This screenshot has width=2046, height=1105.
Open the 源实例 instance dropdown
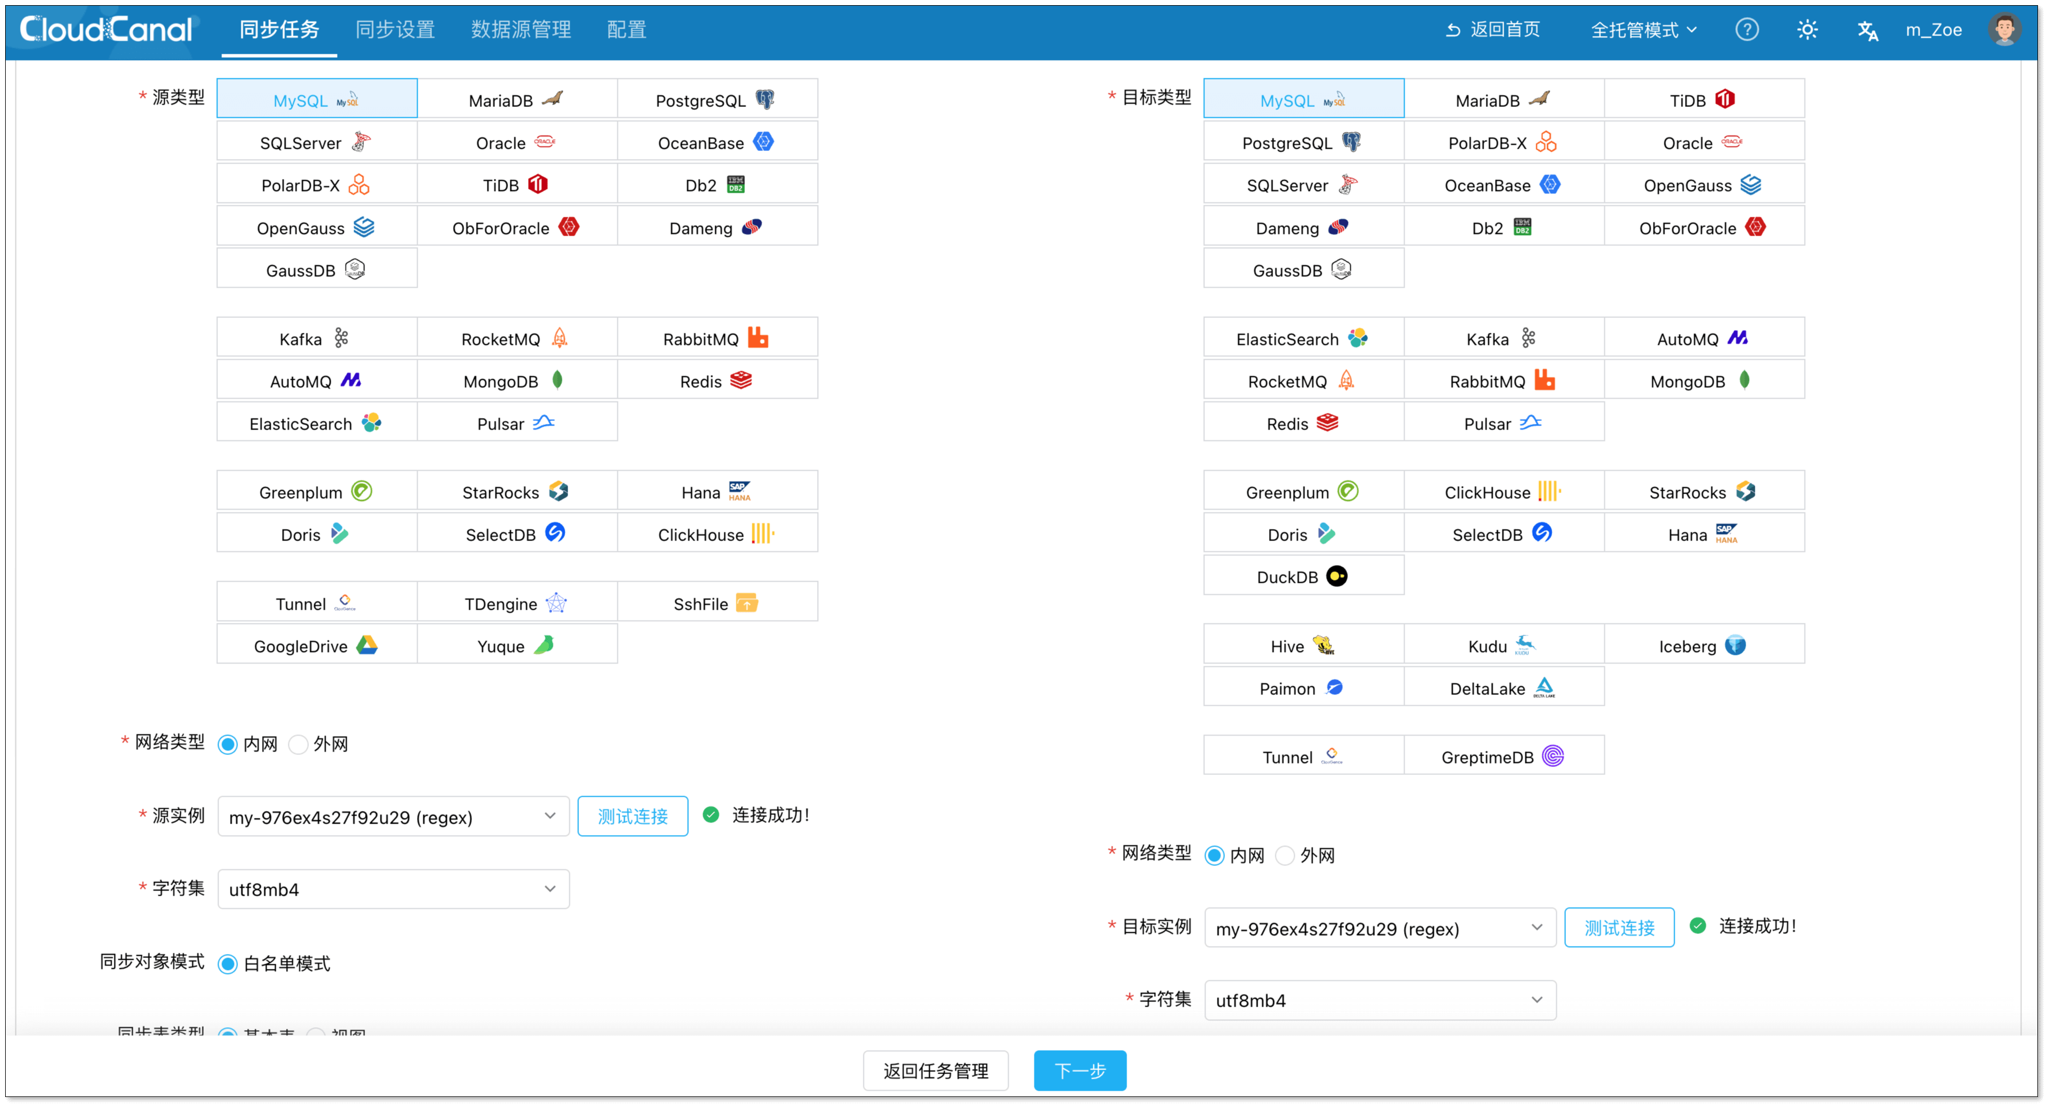(393, 817)
